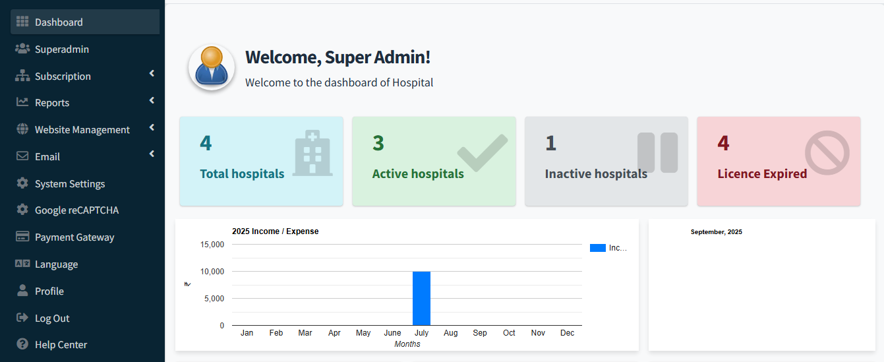Click the Website Management globe icon
The width and height of the screenshot is (884, 362).
22,129
